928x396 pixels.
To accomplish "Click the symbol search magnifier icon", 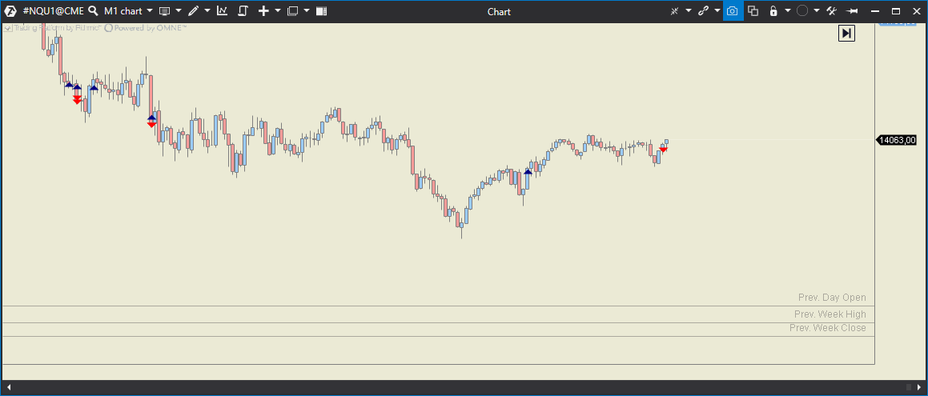I will coord(93,11).
